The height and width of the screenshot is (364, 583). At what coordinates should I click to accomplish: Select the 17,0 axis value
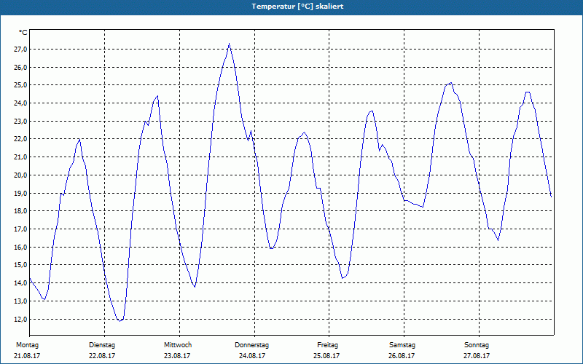(x=20, y=229)
